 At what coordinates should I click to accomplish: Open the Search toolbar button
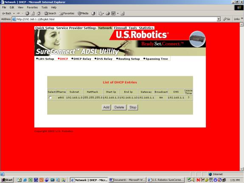point(50,14)
